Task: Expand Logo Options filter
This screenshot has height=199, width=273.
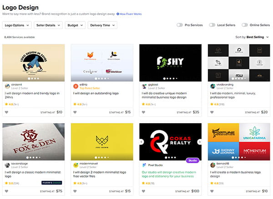Action: pos(17,25)
